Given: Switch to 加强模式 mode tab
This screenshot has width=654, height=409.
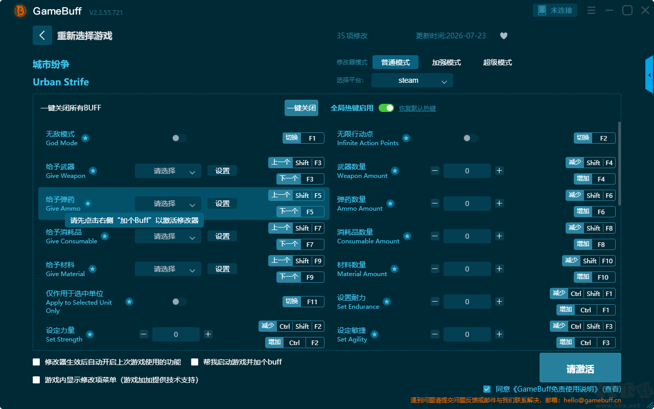Looking at the screenshot, I should coord(447,62).
